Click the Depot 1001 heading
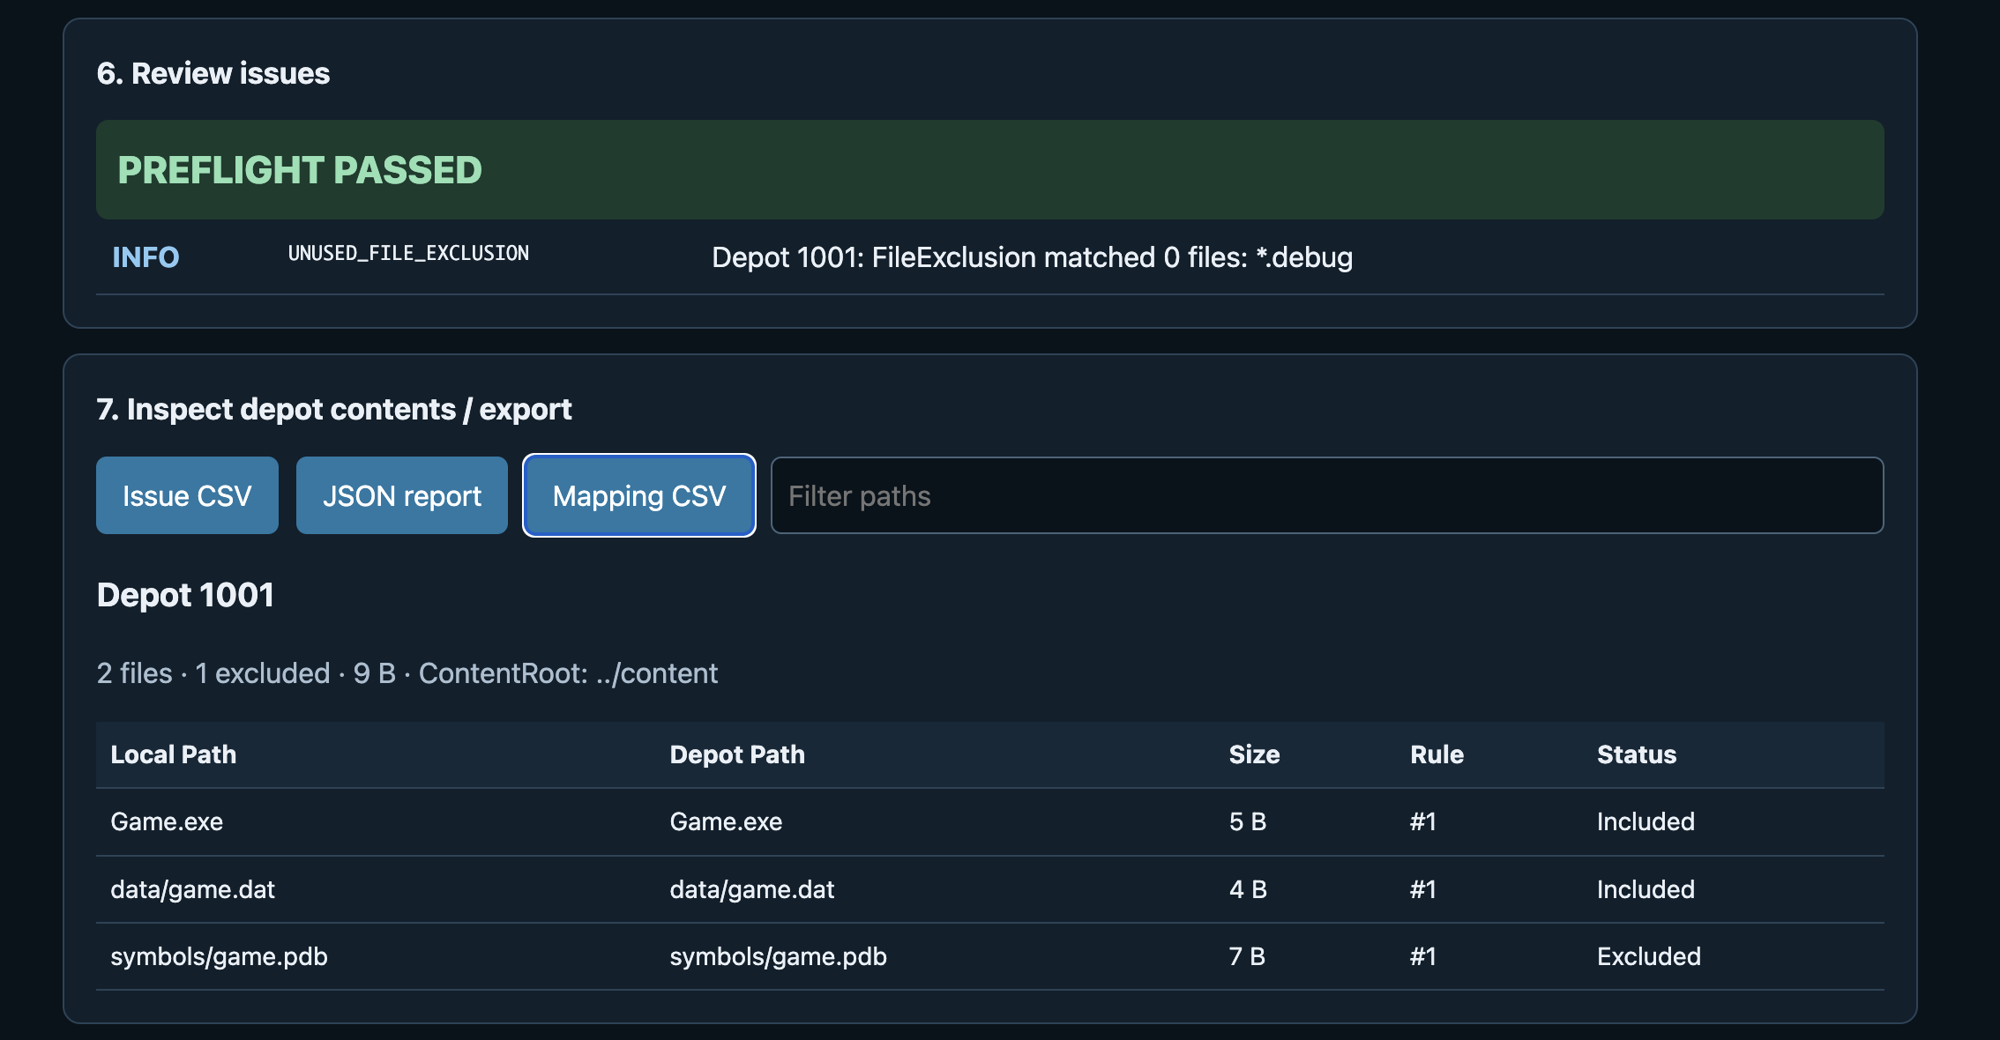The image size is (2000, 1040). (x=185, y=595)
